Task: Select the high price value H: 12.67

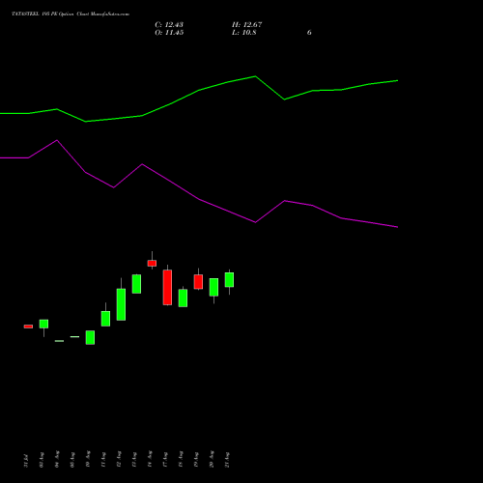Action: 247,25
